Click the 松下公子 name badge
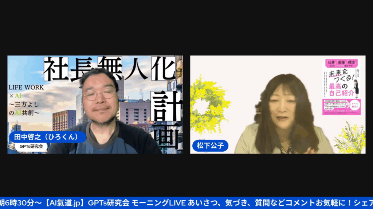The image size is (373, 209). (x=210, y=146)
